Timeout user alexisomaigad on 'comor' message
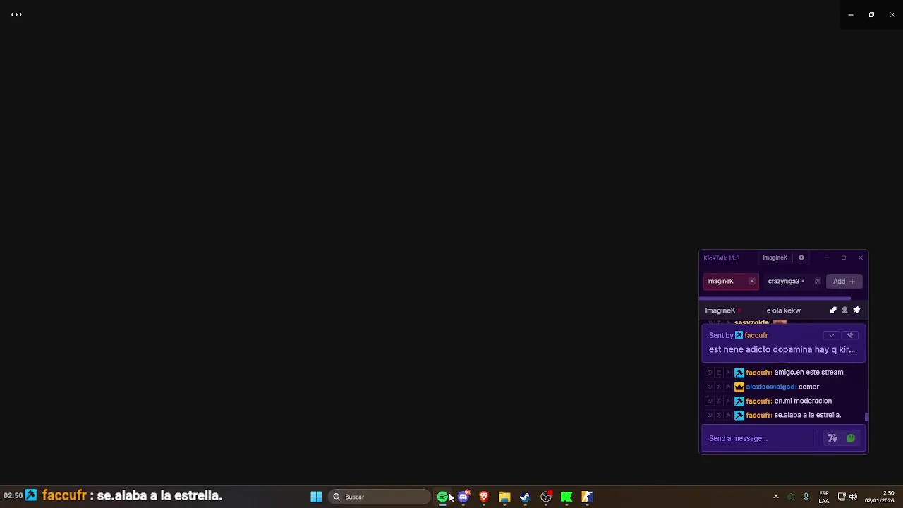This screenshot has width=903, height=508. click(710, 387)
